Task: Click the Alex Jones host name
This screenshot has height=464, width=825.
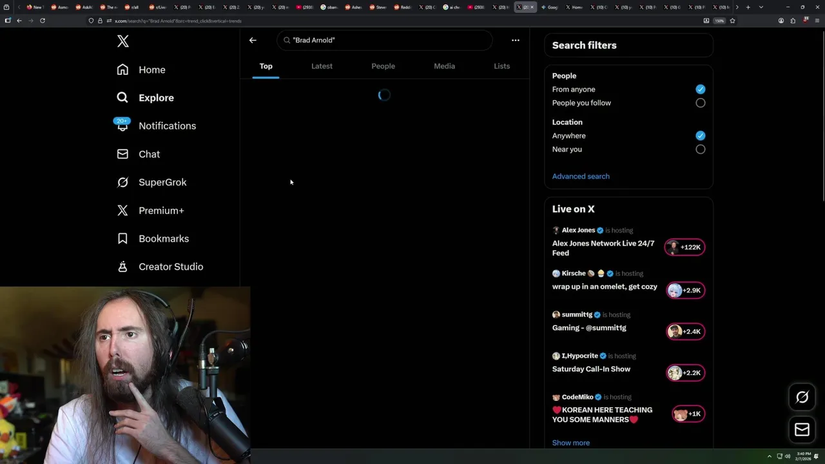Action: click(578, 230)
